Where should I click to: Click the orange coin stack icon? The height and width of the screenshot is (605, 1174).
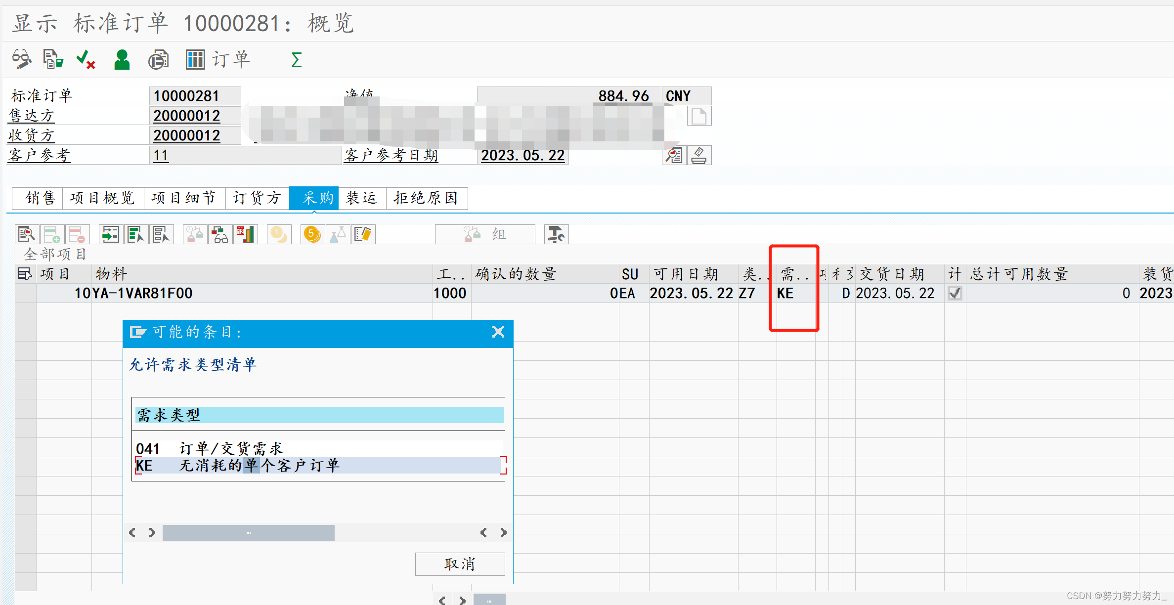point(312,234)
